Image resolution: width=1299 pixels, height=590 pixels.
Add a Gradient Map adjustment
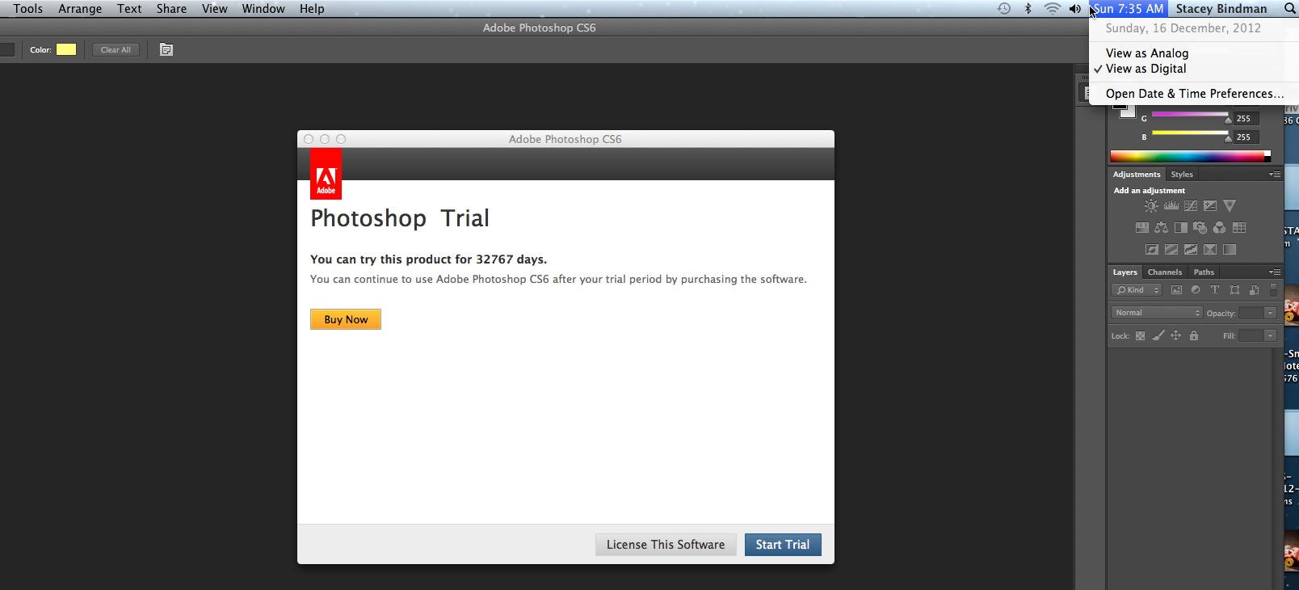click(1230, 250)
